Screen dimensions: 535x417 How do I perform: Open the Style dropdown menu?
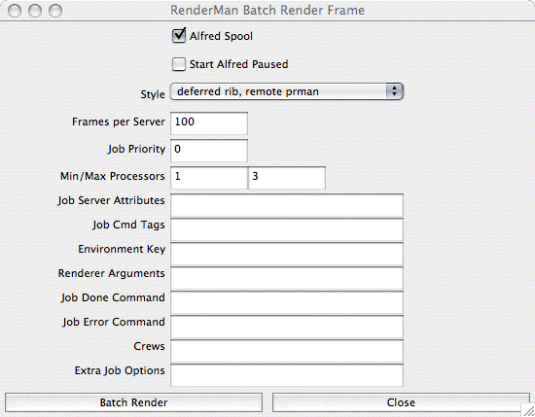tap(287, 91)
